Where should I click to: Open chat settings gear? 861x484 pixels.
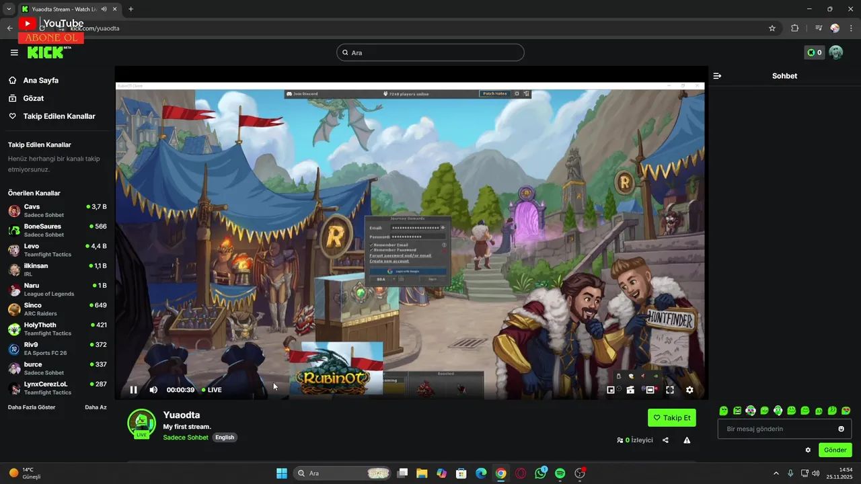click(x=808, y=450)
